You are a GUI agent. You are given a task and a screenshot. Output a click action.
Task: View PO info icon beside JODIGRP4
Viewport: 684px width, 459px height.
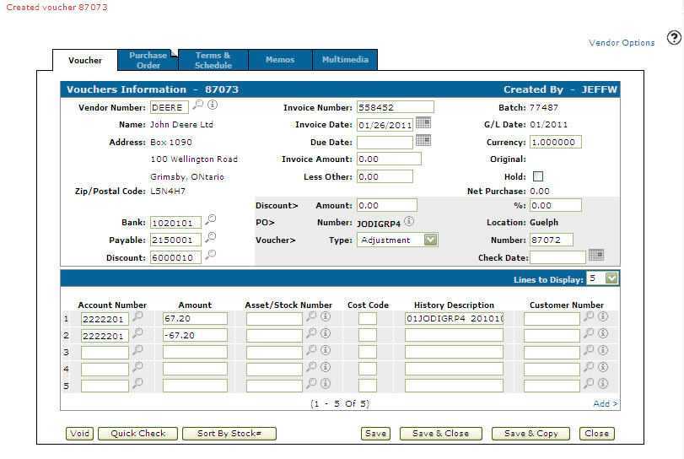point(409,221)
